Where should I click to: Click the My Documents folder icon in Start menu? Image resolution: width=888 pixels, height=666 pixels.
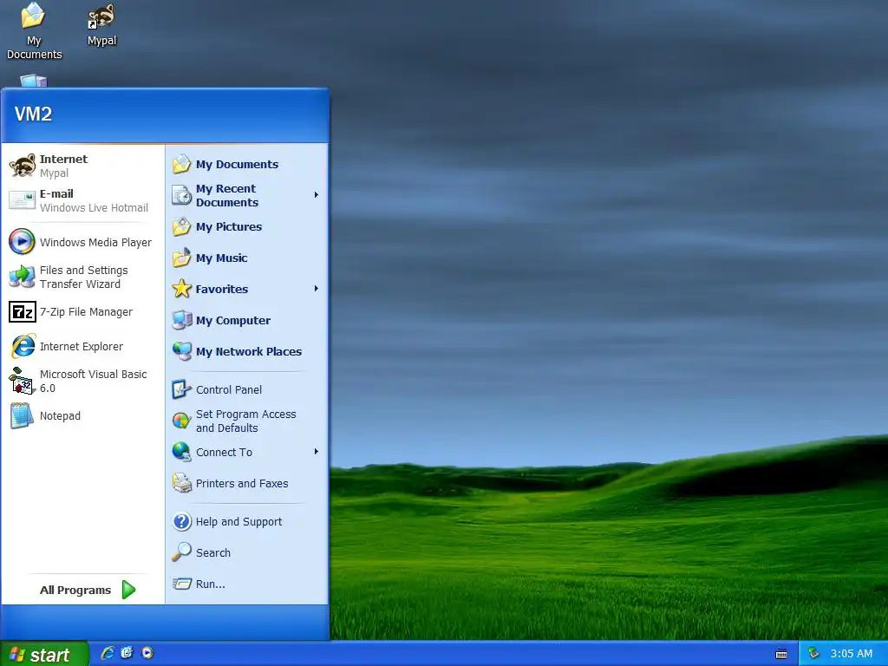coord(182,164)
